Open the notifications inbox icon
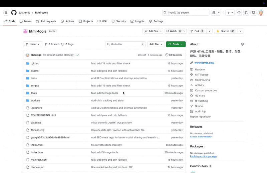 (253, 13)
